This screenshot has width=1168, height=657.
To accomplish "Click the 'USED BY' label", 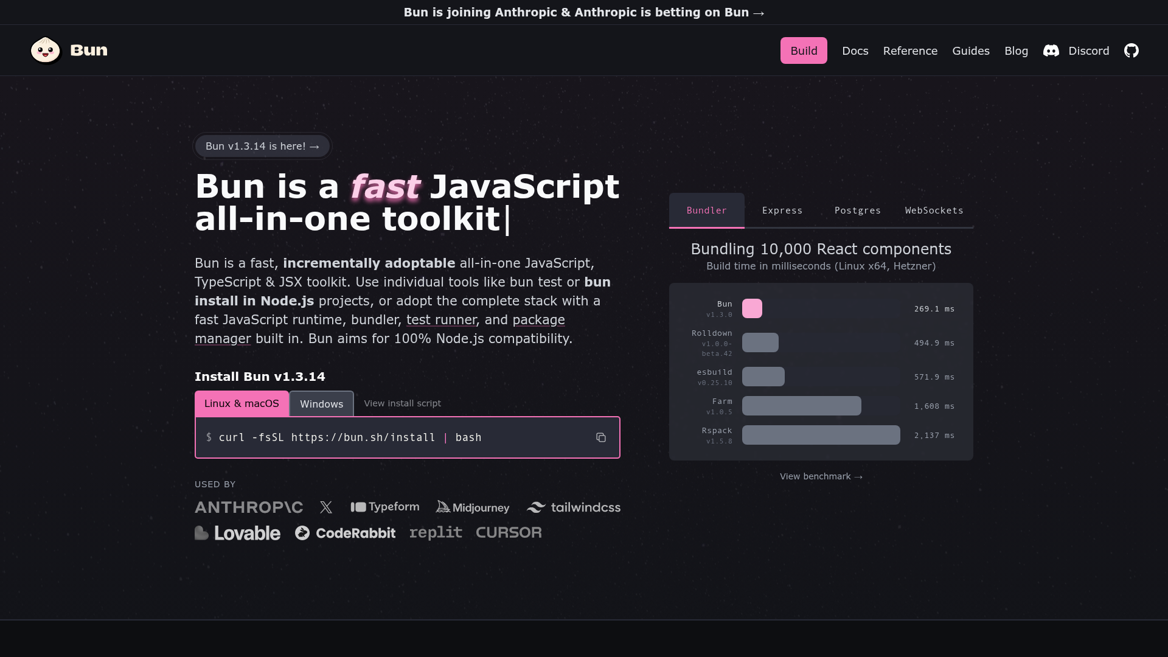I will click(x=215, y=484).
